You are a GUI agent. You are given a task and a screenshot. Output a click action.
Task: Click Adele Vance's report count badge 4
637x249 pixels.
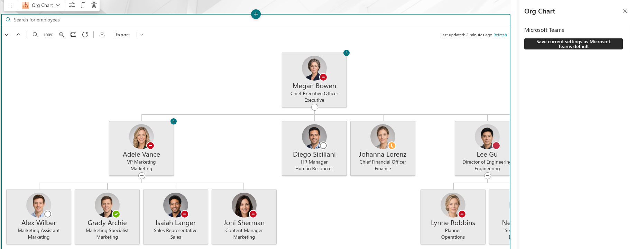(174, 121)
